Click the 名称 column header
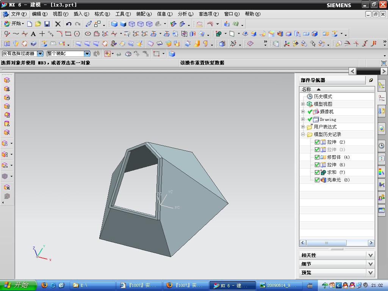This screenshot has width=388, height=291. [337, 89]
